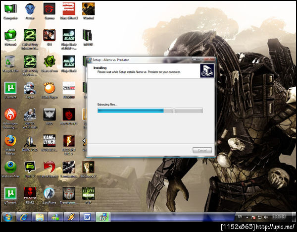Click the 13:19 system clock
Viewport: 297px width, 232px height.
279,217
